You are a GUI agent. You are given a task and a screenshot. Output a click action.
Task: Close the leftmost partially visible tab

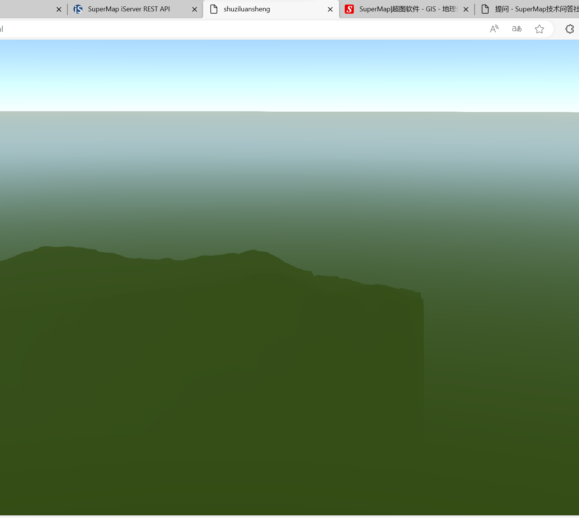59,9
